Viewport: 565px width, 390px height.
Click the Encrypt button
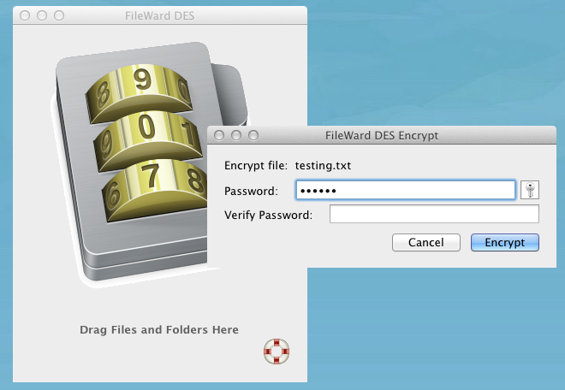coord(505,242)
